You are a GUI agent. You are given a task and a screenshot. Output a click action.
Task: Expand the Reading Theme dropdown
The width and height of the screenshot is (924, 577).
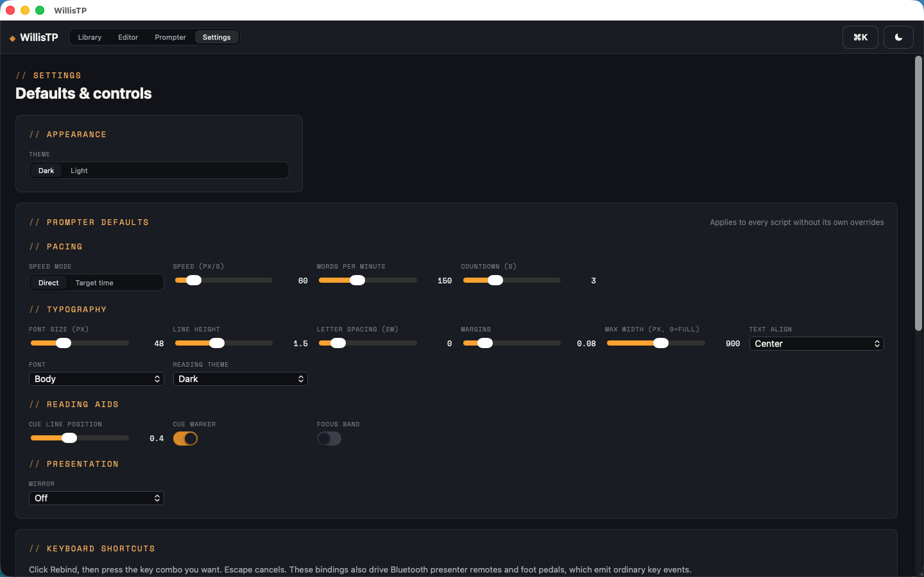(x=241, y=379)
